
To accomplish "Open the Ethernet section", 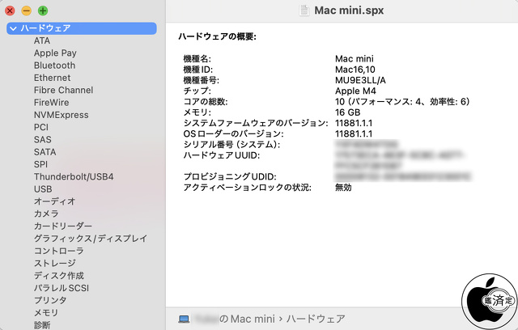I will [52, 78].
